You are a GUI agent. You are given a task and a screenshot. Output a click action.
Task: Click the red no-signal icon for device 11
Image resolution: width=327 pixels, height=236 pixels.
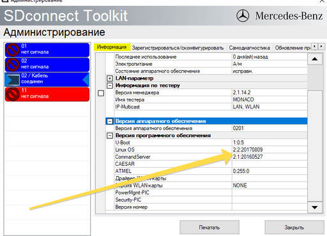tap(12, 94)
